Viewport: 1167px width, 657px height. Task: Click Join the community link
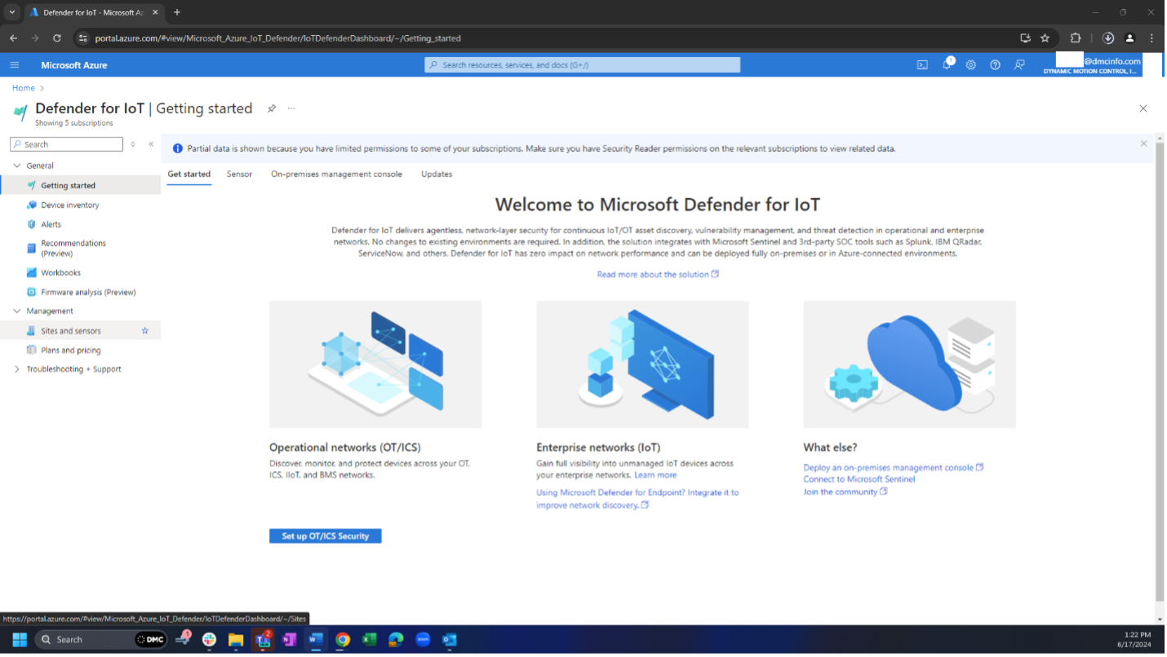[845, 492]
